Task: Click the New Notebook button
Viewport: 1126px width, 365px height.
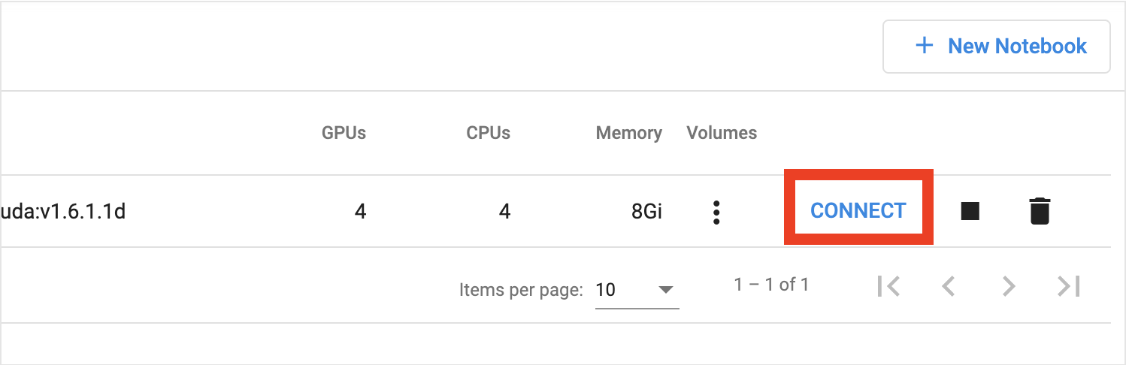Action: pos(996,47)
